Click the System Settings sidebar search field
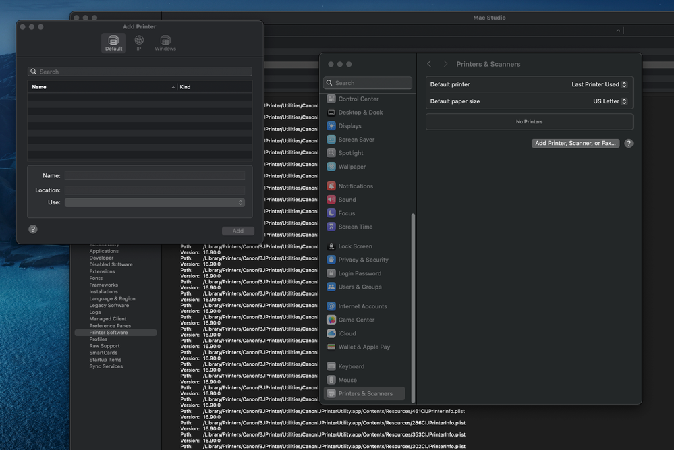 [x=368, y=83]
